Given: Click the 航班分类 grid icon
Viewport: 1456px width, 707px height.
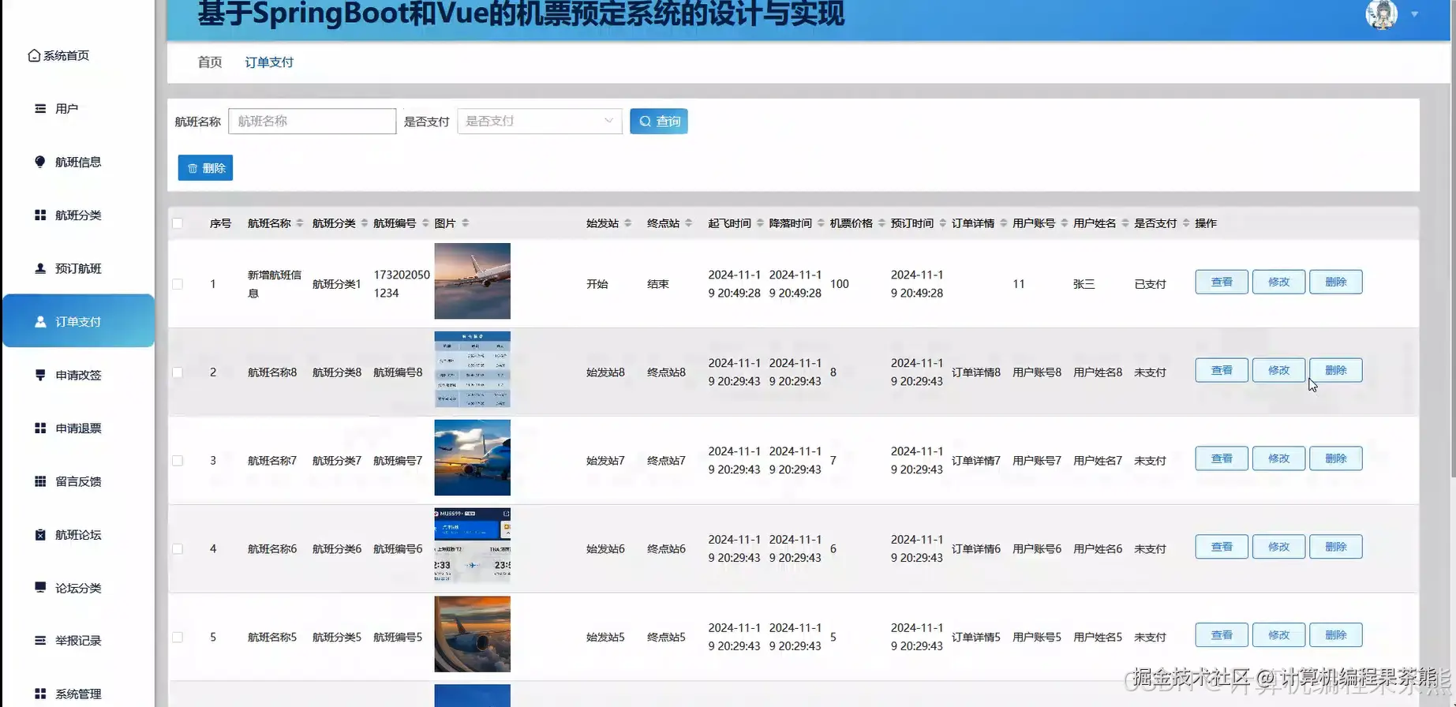Looking at the screenshot, I should (x=40, y=215).
